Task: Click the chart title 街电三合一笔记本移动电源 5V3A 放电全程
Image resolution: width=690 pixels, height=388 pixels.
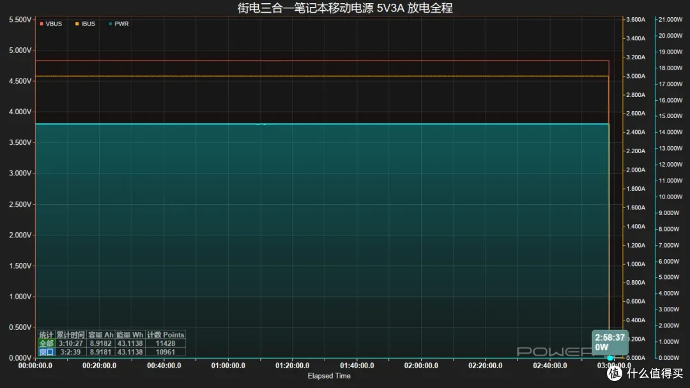Action: (x=345, y=8)
